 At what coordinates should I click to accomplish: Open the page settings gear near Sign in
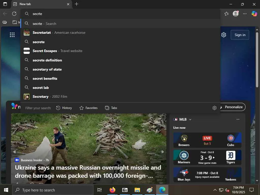(x=223, y=35)
